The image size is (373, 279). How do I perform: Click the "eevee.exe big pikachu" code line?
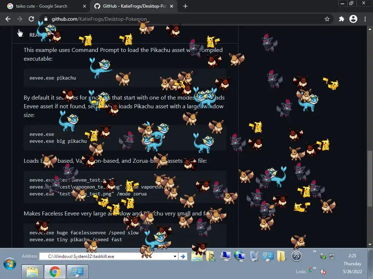point(58,141)
